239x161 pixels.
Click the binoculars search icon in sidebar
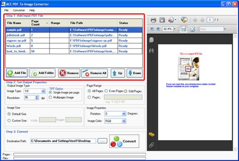click(151, 50)
